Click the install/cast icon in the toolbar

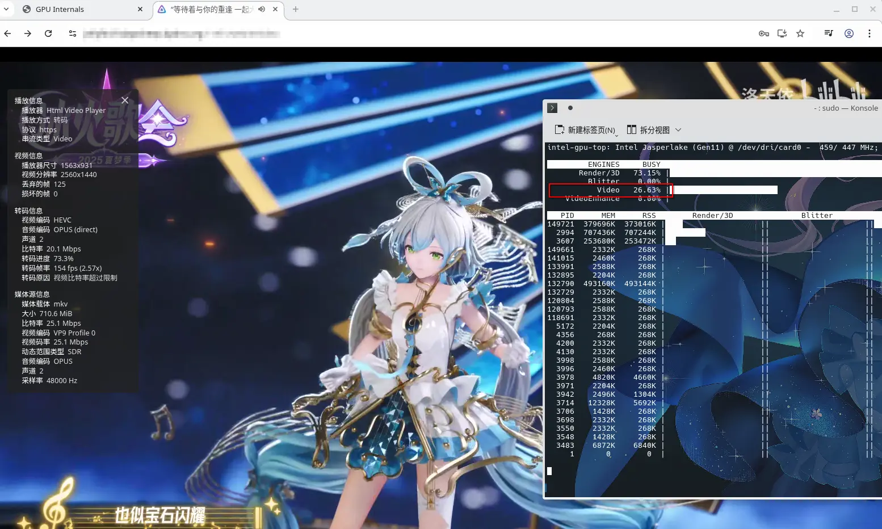pos(782,33)
